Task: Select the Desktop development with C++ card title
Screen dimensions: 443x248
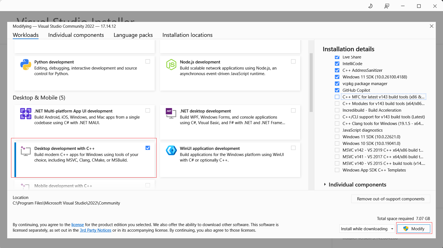Action: point(64,149)
